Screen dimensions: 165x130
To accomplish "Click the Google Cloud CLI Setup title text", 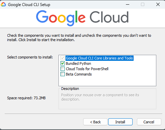I will click(x=29, y=5).
